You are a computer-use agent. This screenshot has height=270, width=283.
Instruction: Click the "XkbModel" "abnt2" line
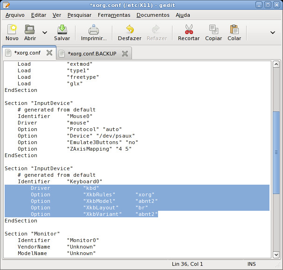94,201
